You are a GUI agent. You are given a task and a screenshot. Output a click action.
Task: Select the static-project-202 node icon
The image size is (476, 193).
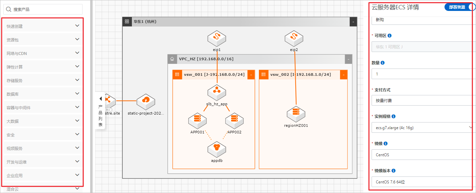[146, 102]
